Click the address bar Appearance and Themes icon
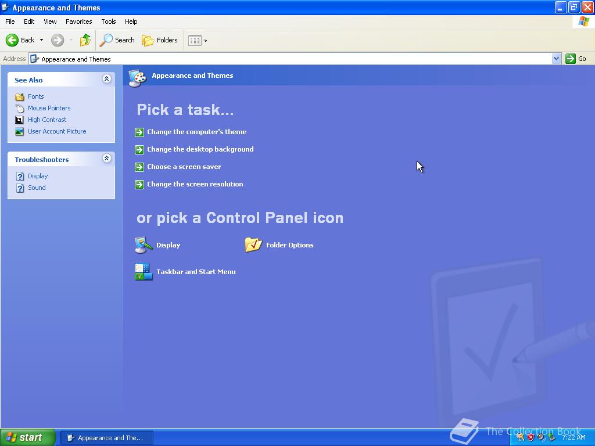 pyautogui.click(x=34, y=59)
